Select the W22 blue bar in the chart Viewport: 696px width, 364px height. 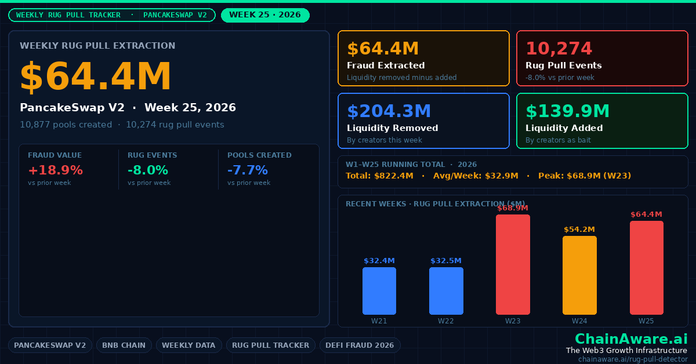446,291
